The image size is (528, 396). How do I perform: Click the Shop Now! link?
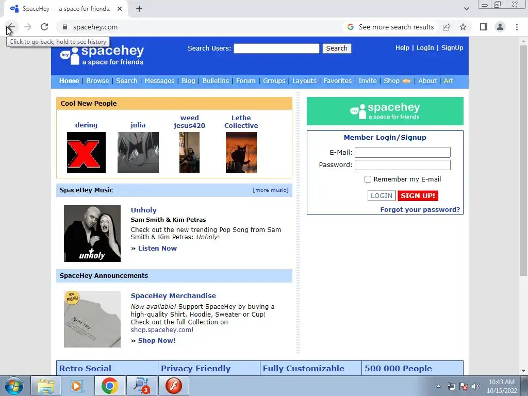point(157,340)
